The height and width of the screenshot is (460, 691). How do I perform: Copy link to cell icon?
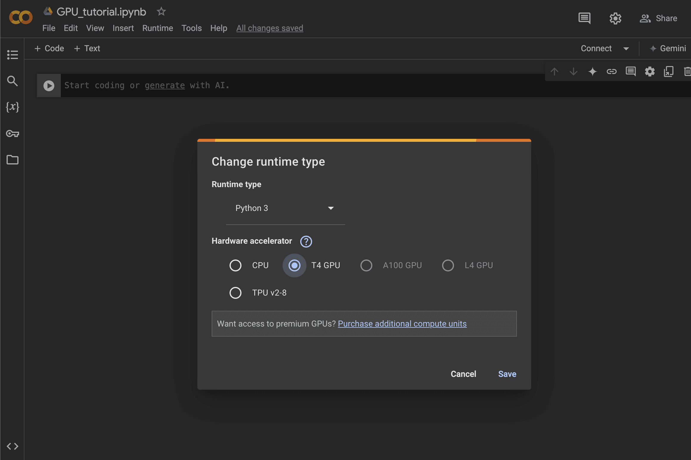pos(611,72)
